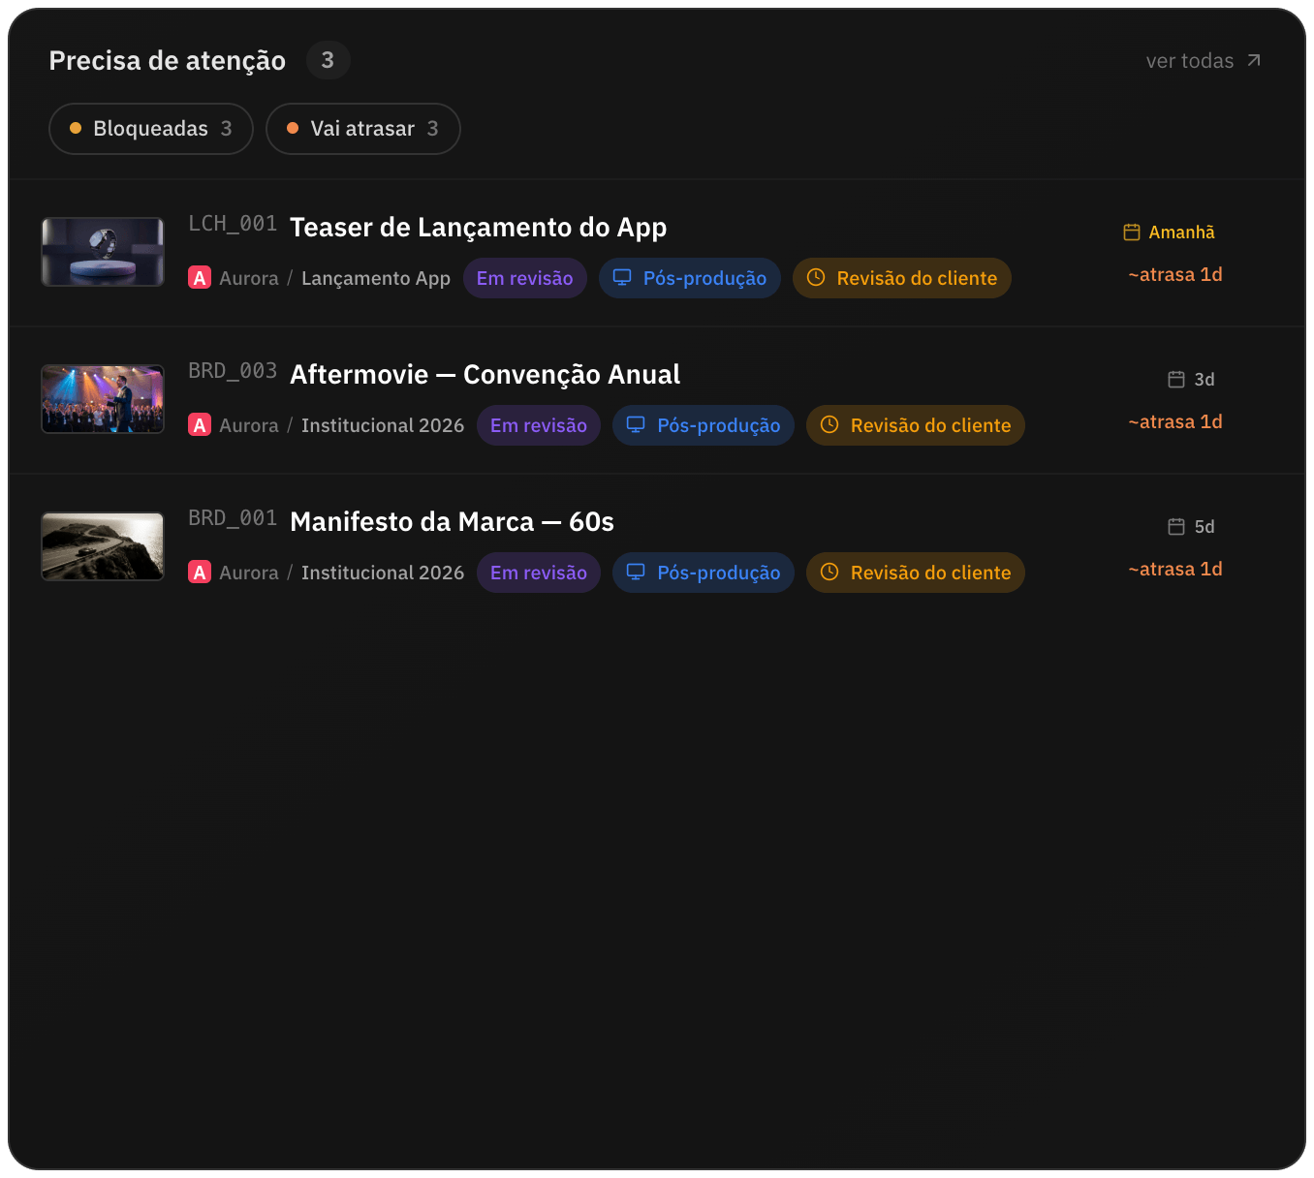Select title 'Aftermovie — Convenção Anual'
Image resolution: width=1314 pixels, height=1178 pixels.
click(485, 375)
